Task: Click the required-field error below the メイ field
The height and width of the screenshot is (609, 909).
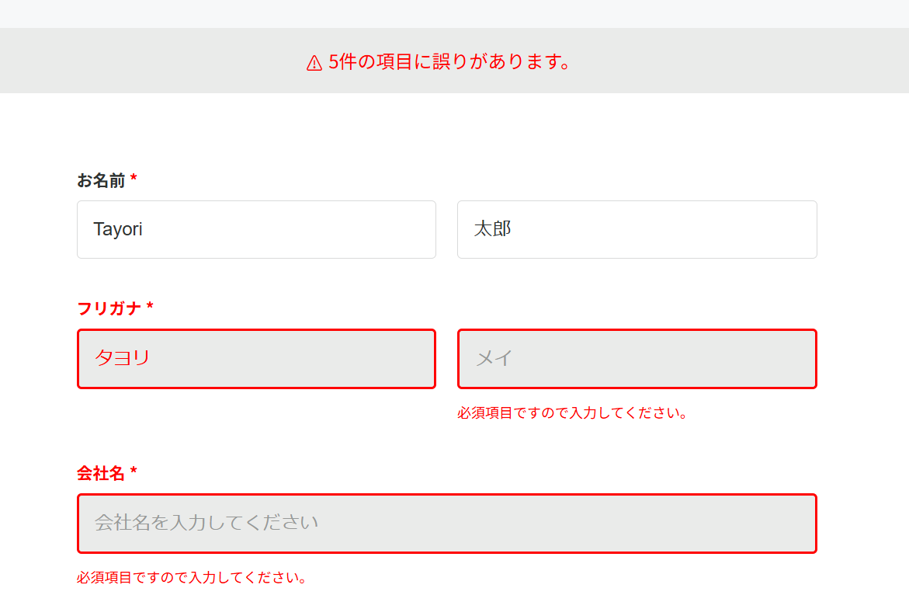Action: pos(572,413)
